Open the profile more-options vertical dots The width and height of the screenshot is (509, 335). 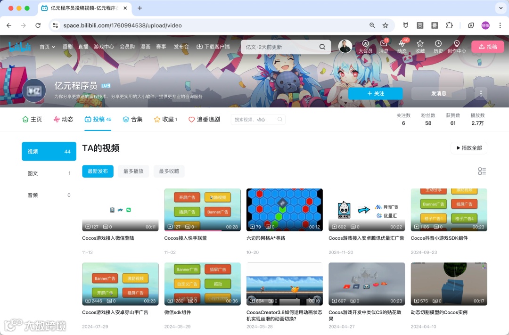coord(481,93)
